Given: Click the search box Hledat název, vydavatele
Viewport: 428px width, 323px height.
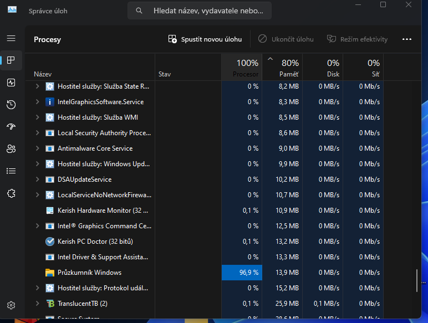Looking at the screenshot, I should pos(200,11).
